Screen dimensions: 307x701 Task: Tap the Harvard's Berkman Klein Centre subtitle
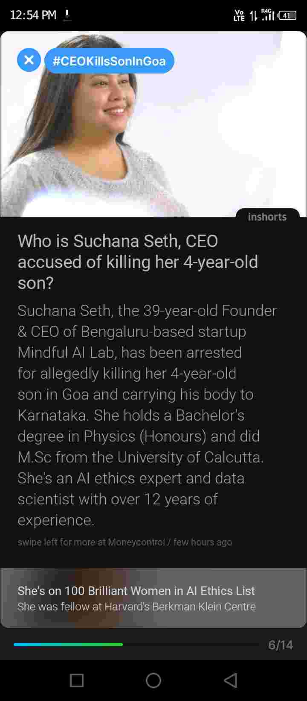(136, 607)
